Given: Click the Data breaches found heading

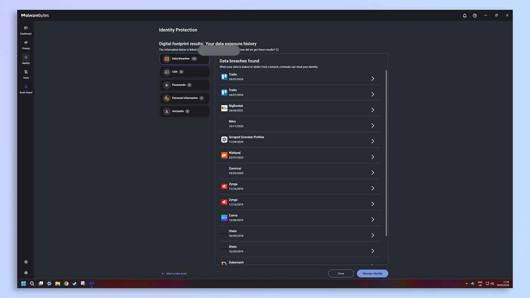Looking at the screenshot, I should pyautogui.click(x=239, y=61).
